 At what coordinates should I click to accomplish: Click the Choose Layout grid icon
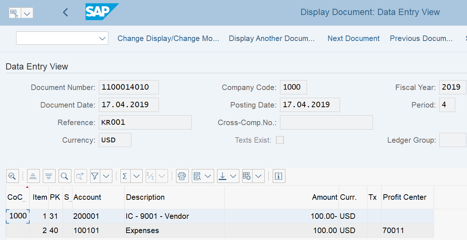(x=247, y=176)
